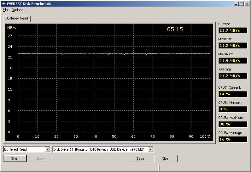Click the Average speed value 21.7 MB/s
The height and width of the screenshot is (172, 251).
[x=233, y=76]
